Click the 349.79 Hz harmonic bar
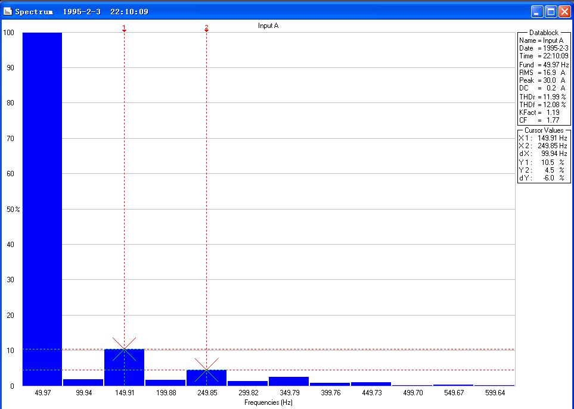 289,381
